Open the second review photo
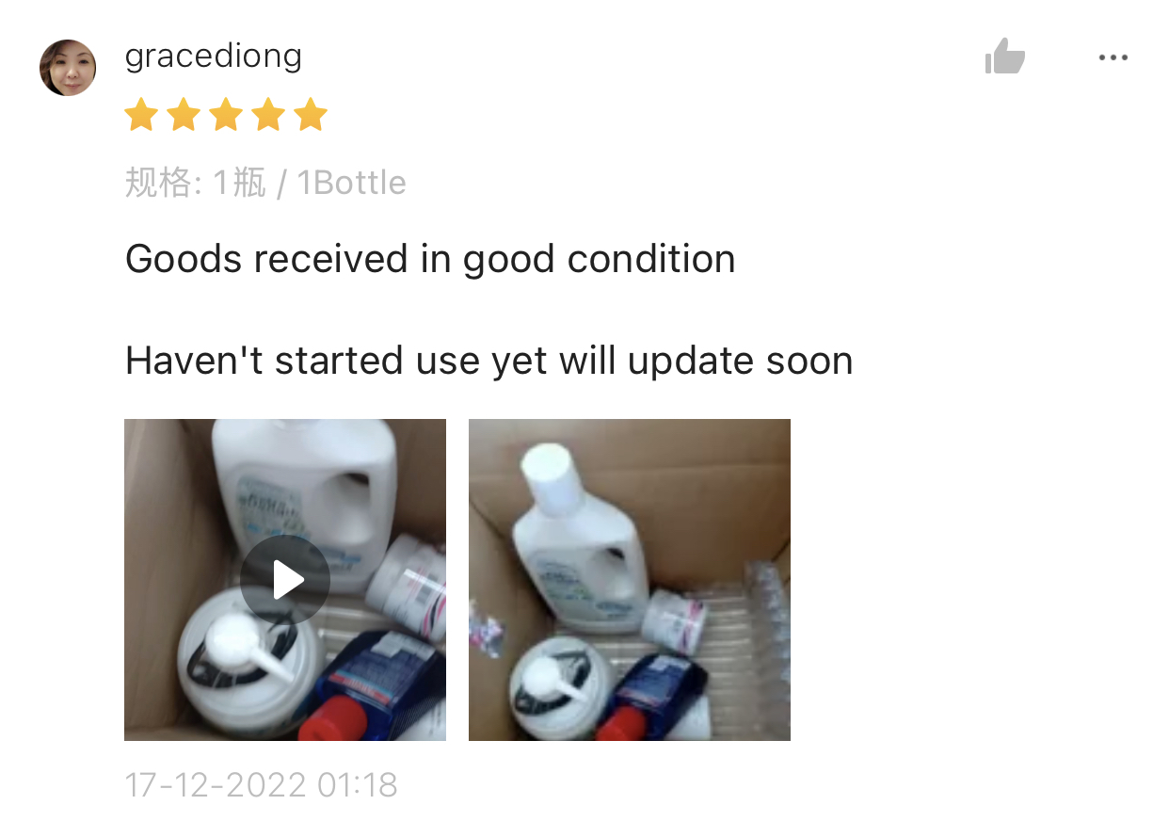 [630, 580]
